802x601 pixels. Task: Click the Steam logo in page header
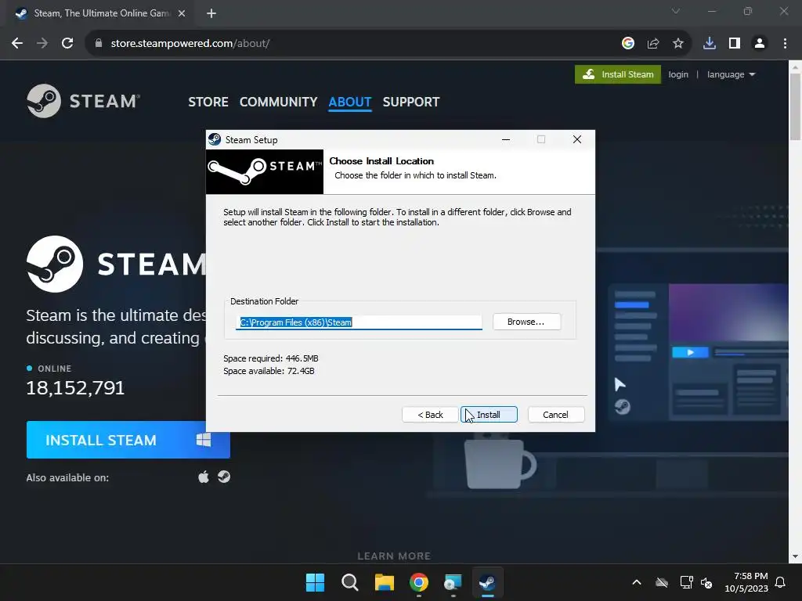coord(83,101)
